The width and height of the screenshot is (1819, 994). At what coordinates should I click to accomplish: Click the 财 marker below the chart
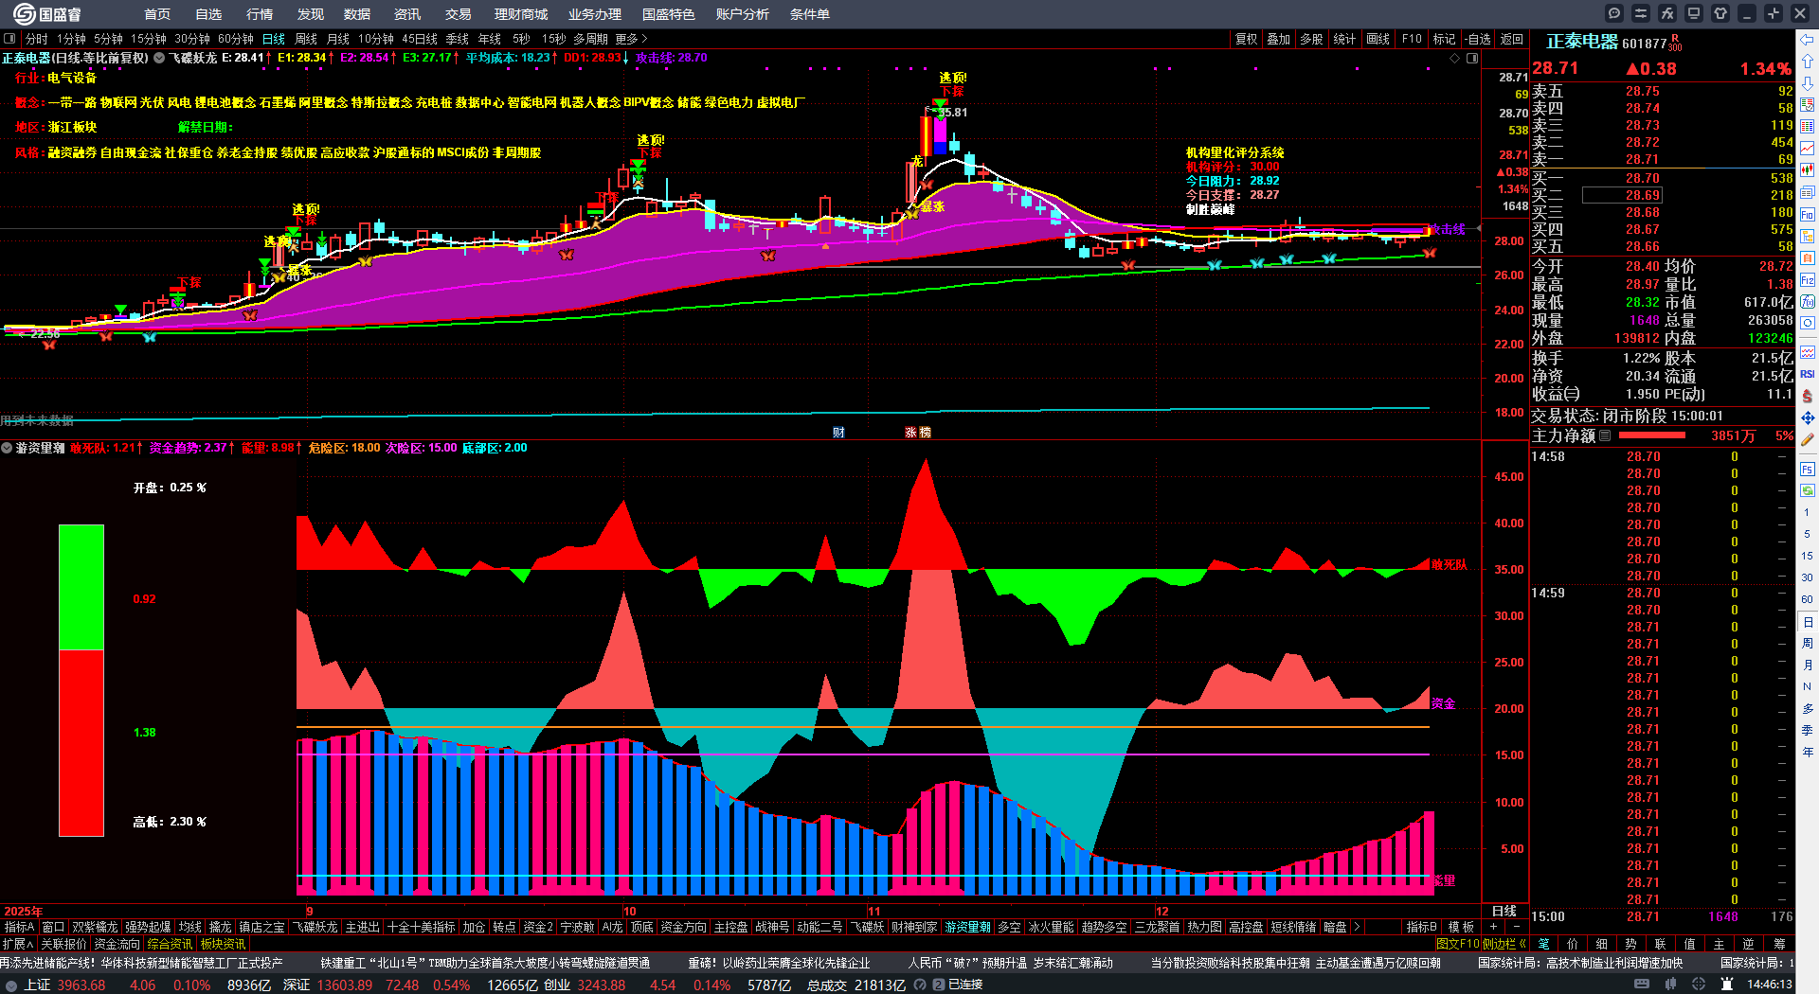click(838, 433)
